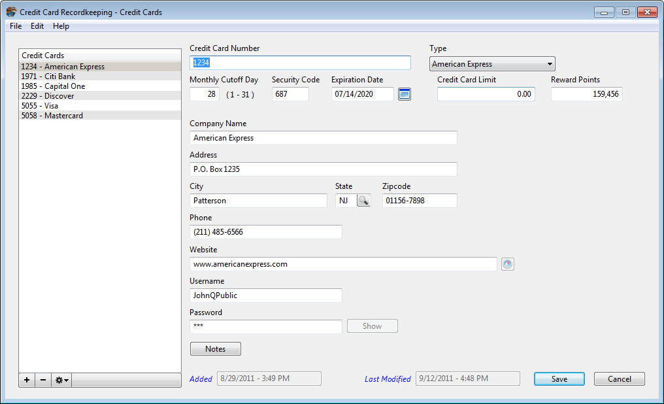Screen dimensions: 664x404
Task: Click the Zipcode field
Action: point(420,201)
